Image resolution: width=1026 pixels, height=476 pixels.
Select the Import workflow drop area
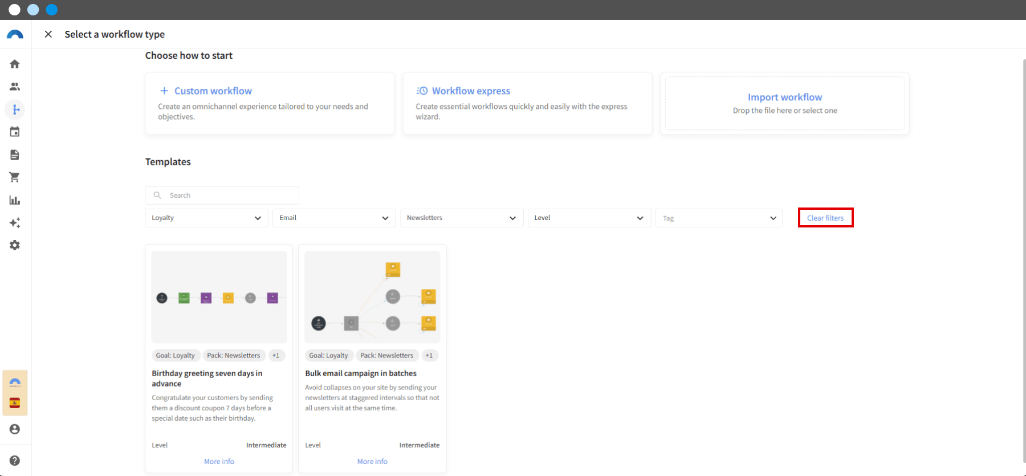point(785,103)
